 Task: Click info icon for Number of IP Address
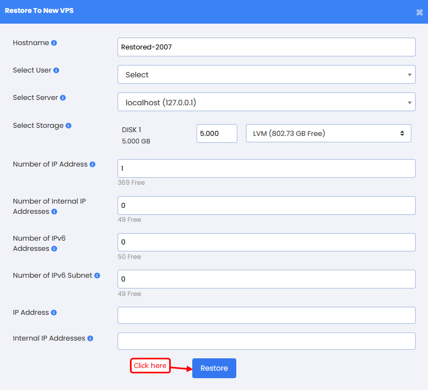tap(92, 164)
